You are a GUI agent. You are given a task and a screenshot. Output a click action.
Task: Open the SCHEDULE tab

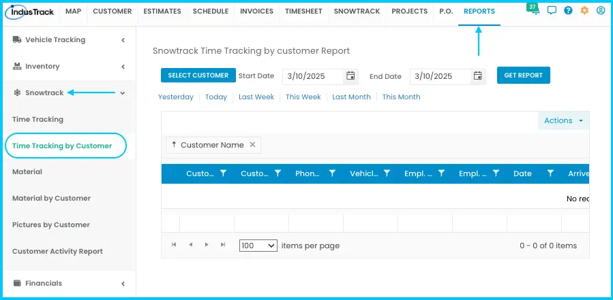tap(211, 12)
